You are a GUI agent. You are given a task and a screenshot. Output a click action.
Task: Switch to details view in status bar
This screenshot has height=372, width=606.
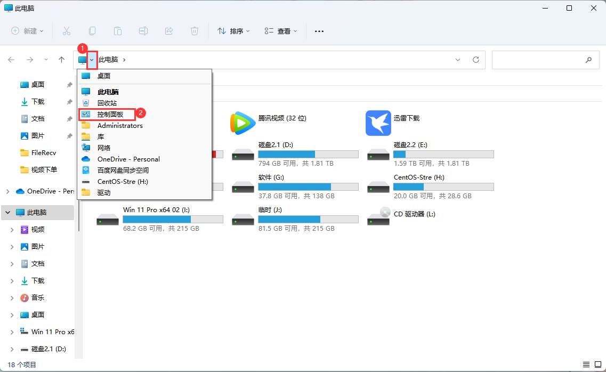(586, 365)
